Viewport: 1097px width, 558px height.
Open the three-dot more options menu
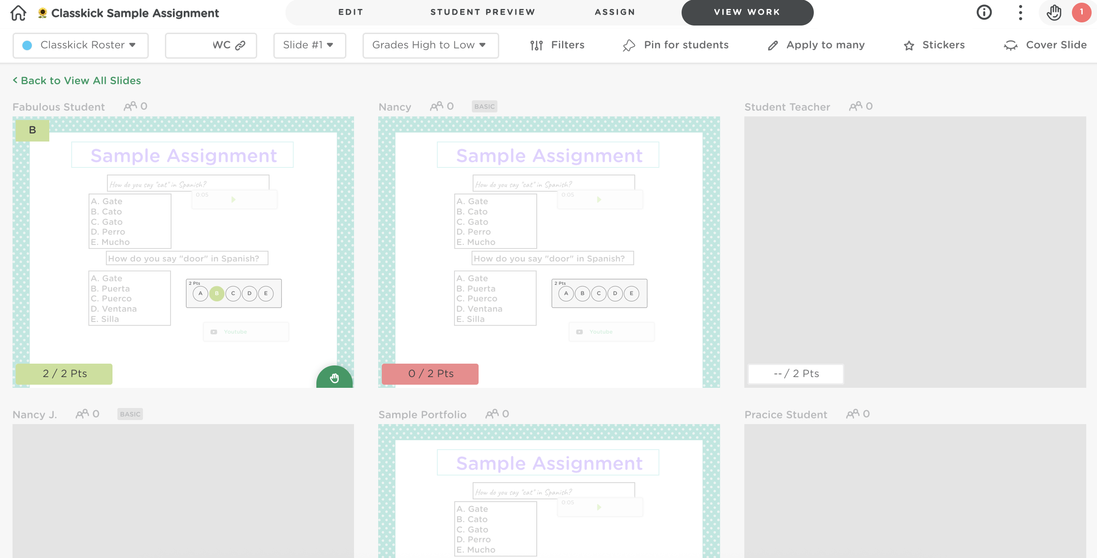pyautogui.click(x=1020, y=13)
